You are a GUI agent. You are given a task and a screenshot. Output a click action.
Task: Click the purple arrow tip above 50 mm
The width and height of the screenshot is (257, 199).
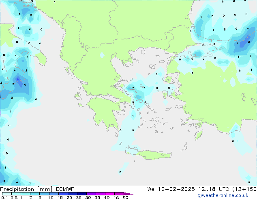[128, 194]
